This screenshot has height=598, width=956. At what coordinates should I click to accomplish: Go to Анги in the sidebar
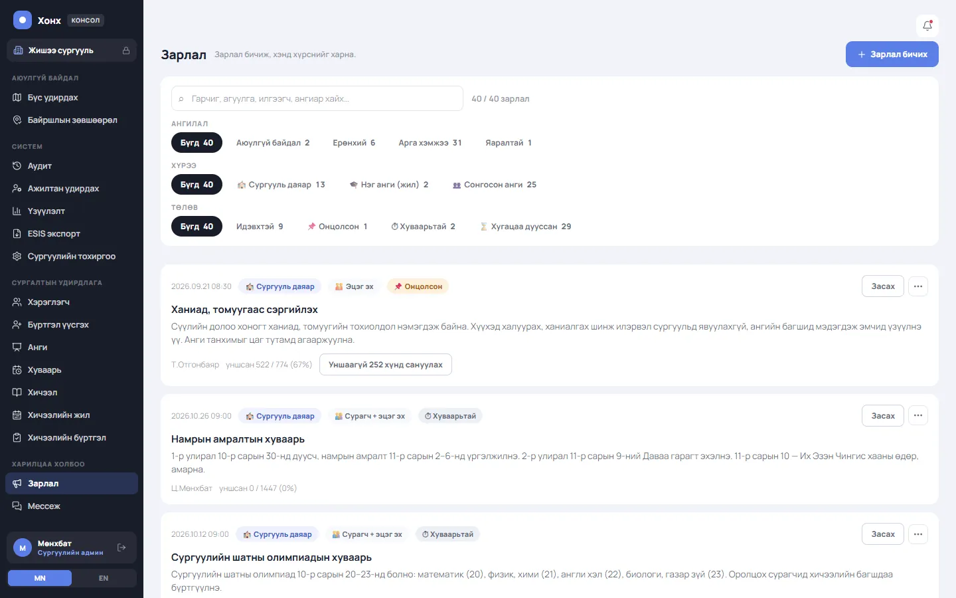pyautogui.click(x=72, y=348)
